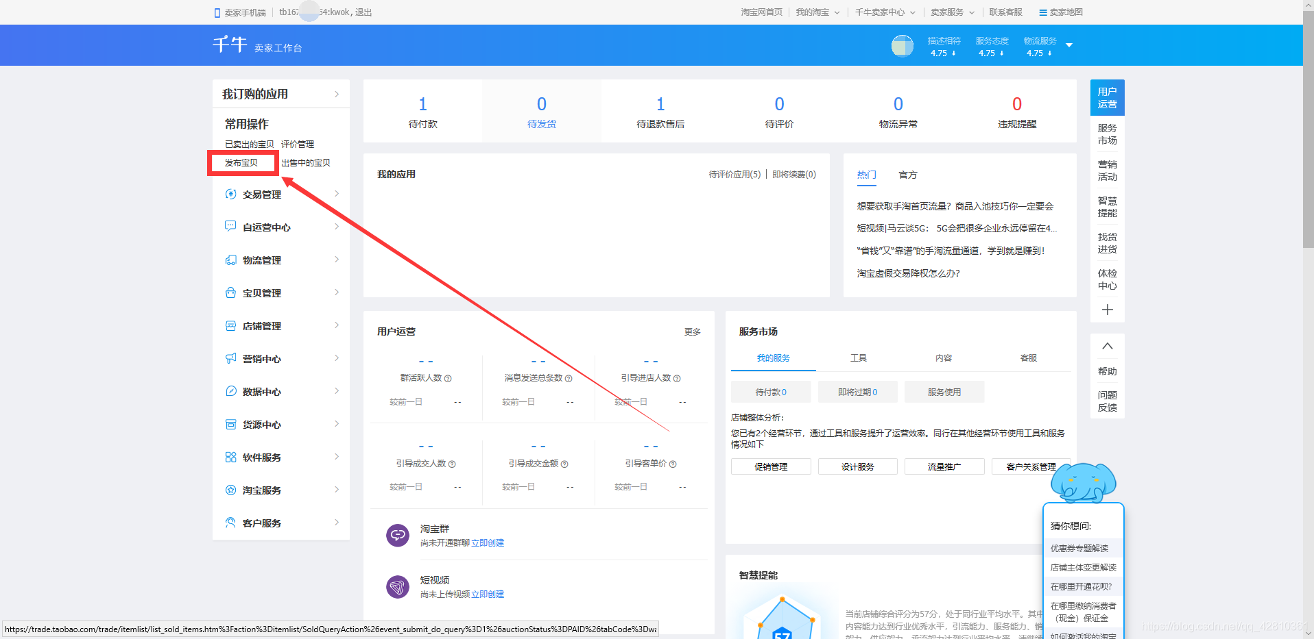Screen dimensions: 1314x639
Task: Expand 我订购的应用 chevron
Action: [337, 94]
